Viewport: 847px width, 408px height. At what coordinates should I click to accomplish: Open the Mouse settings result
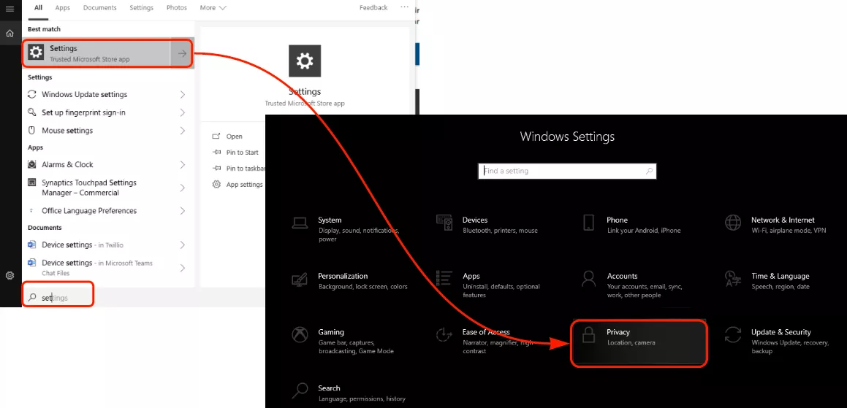click(x=67, y=131)
